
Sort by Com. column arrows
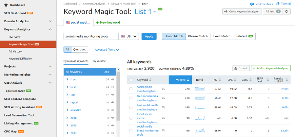(x=250, y=80)
